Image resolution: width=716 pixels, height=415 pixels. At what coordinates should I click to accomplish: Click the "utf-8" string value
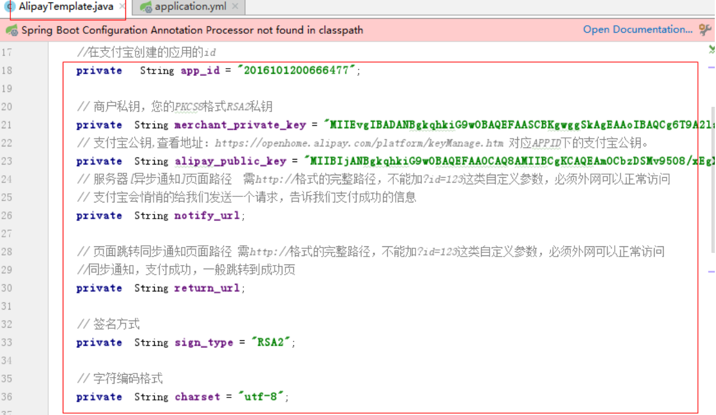pyautogui.click(x=261, y=396)
